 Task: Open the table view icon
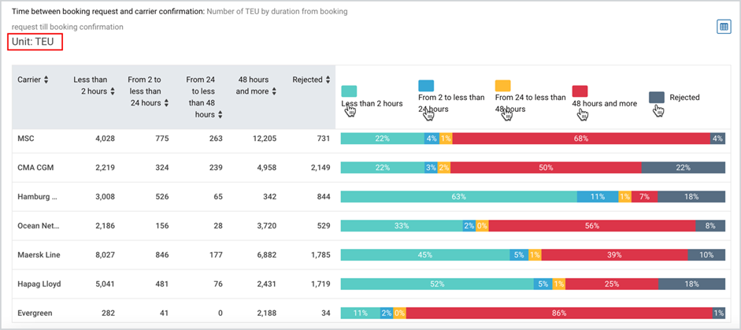(724, 27)
